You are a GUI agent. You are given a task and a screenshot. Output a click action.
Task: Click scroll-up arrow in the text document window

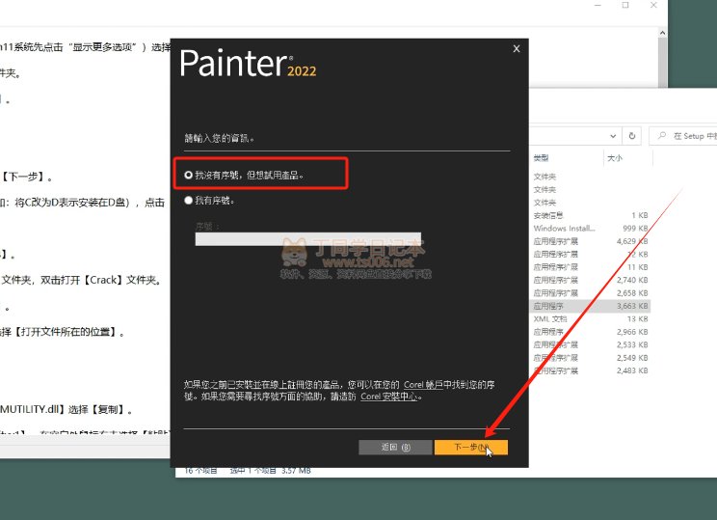pos(663,33)
